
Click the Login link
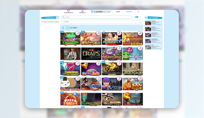(x=118, y=12)
